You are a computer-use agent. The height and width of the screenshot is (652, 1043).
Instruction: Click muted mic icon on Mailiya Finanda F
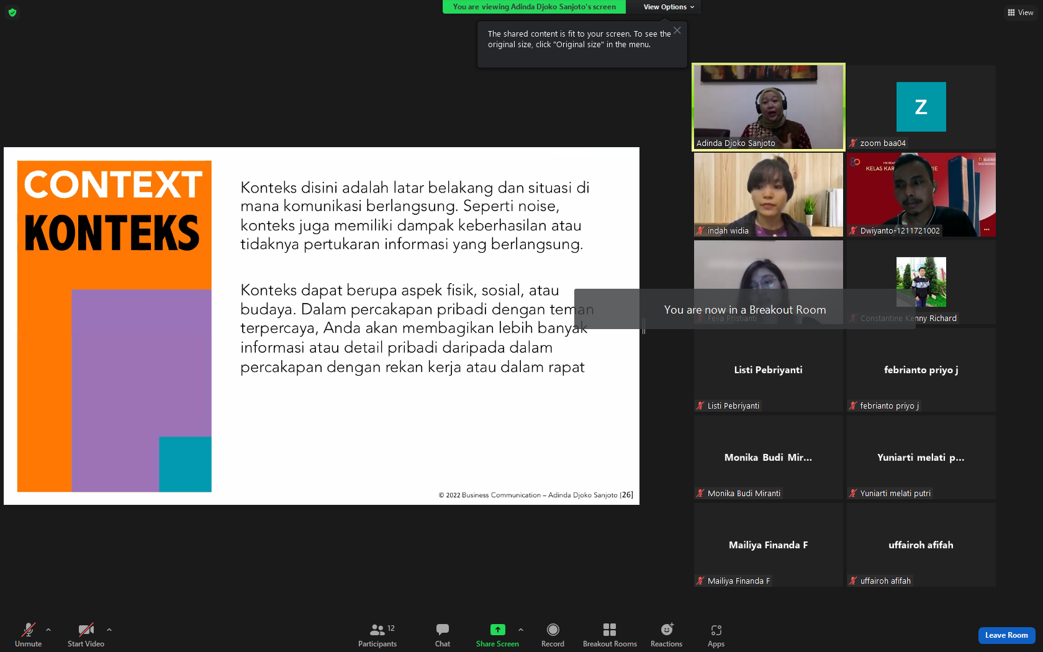tap(701, 581)
